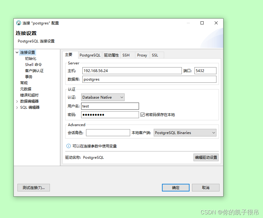This screenshot has height=218, width=263.
Task: Select 连接设置 in the left tree
Action: [28, 53]
